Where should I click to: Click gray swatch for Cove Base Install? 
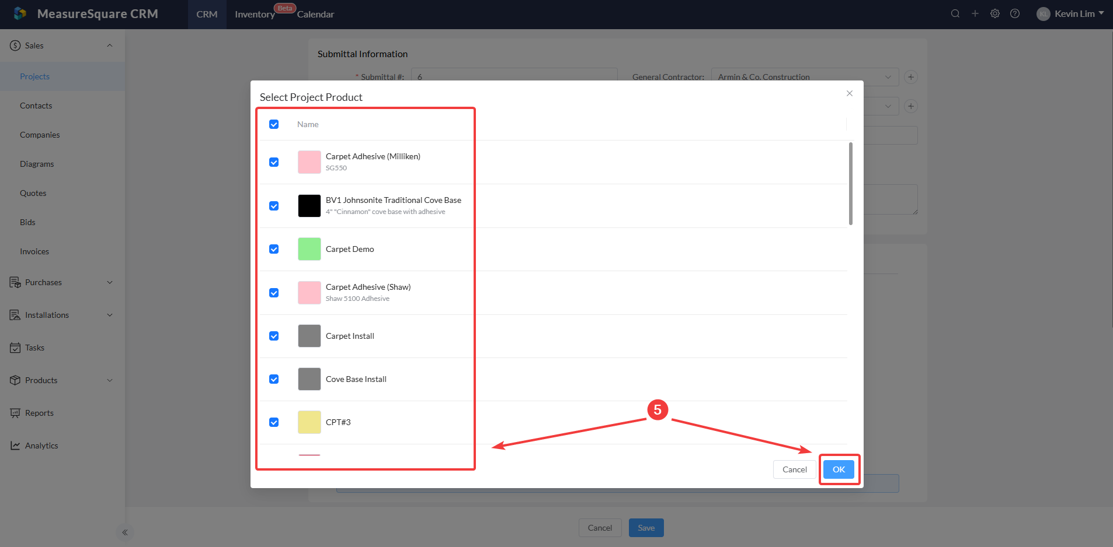click(309, 379)
